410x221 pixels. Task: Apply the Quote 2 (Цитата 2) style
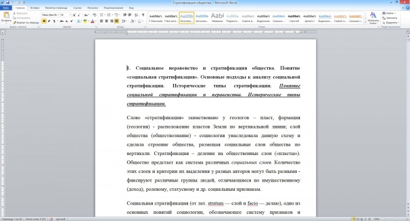[310, 18]
